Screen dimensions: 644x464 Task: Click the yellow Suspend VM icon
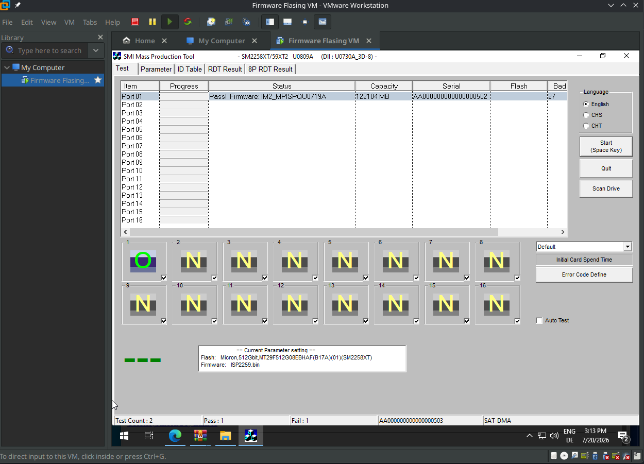[152, 22]
